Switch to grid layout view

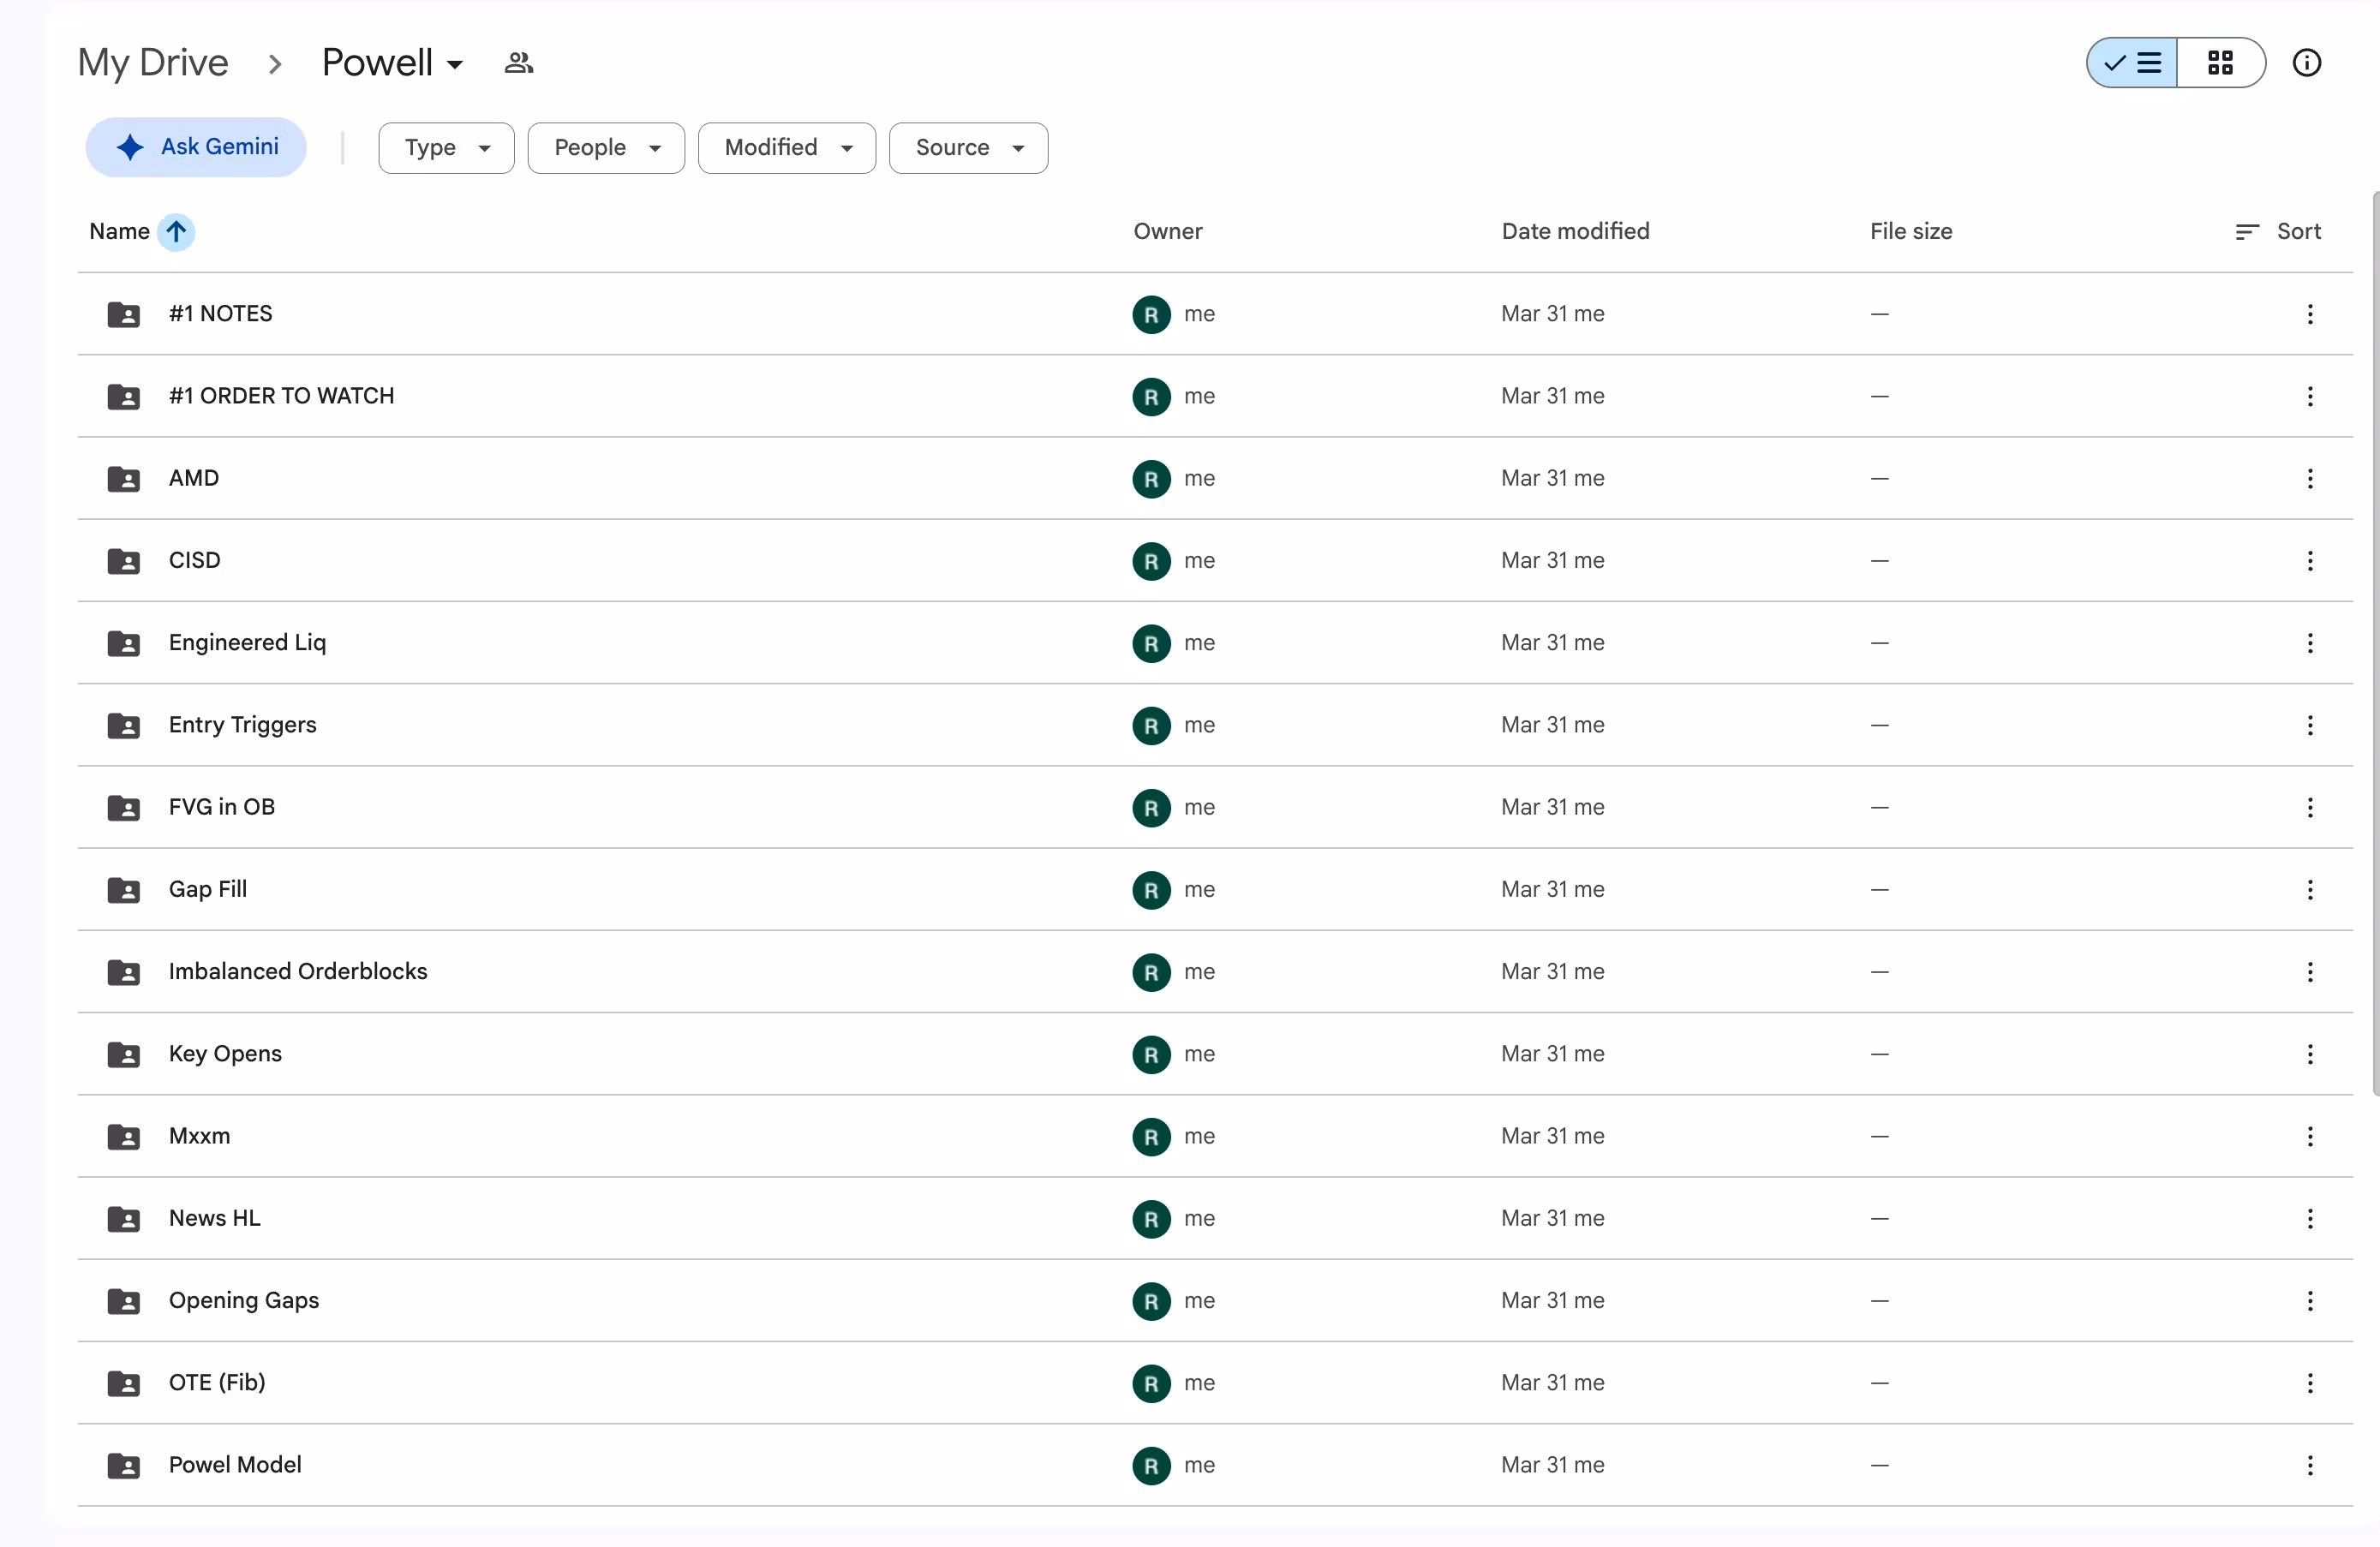pos(2221,63)
